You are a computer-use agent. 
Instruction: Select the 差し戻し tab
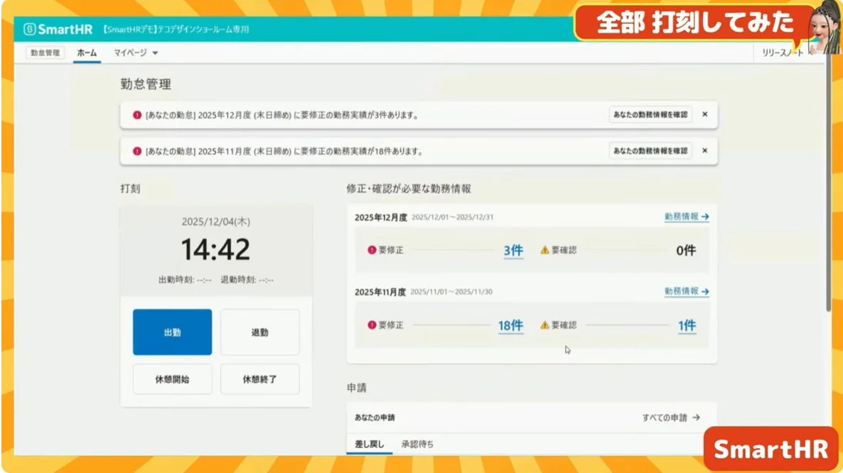click(370, 443)
